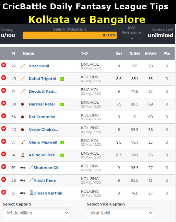Toggle green square next to Rahul Tripathi
Viewport: 176px width, 222px height.
(62, 79)
